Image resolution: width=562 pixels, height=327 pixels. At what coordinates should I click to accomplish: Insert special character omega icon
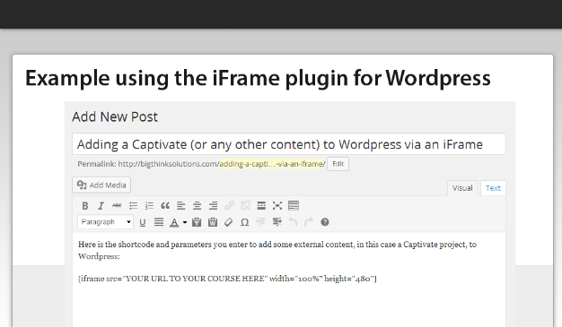tap(244, 222)
